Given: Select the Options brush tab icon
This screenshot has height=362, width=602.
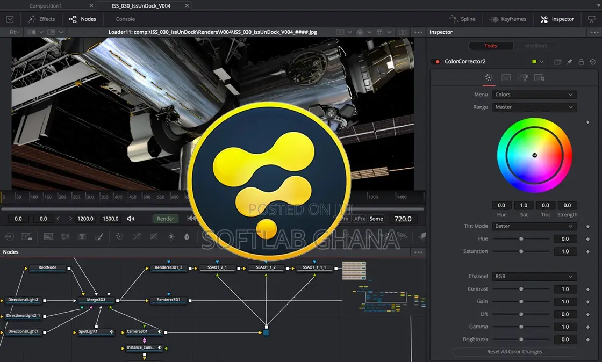Looking at the screenshot, I should click(523, 78).
